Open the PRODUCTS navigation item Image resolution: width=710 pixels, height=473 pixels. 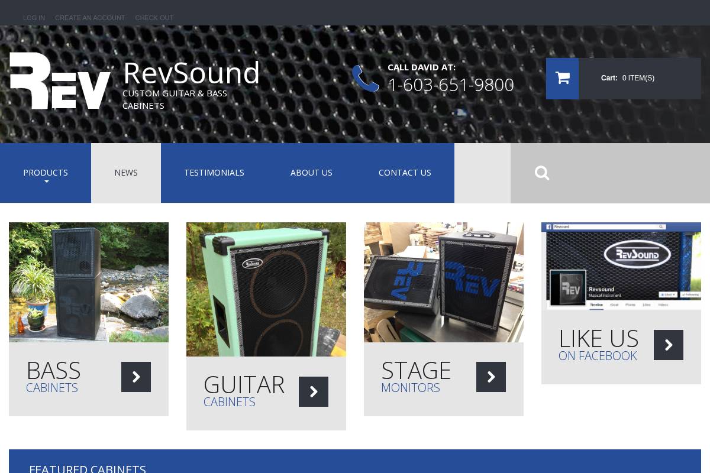coord(46,172)
